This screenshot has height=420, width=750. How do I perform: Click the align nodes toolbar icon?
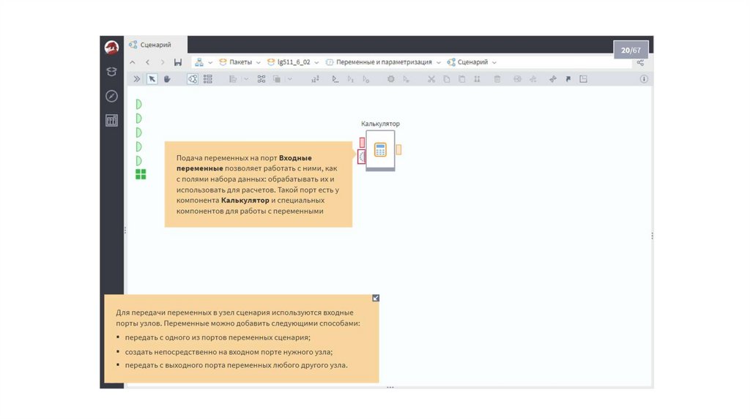coord(233,79)
